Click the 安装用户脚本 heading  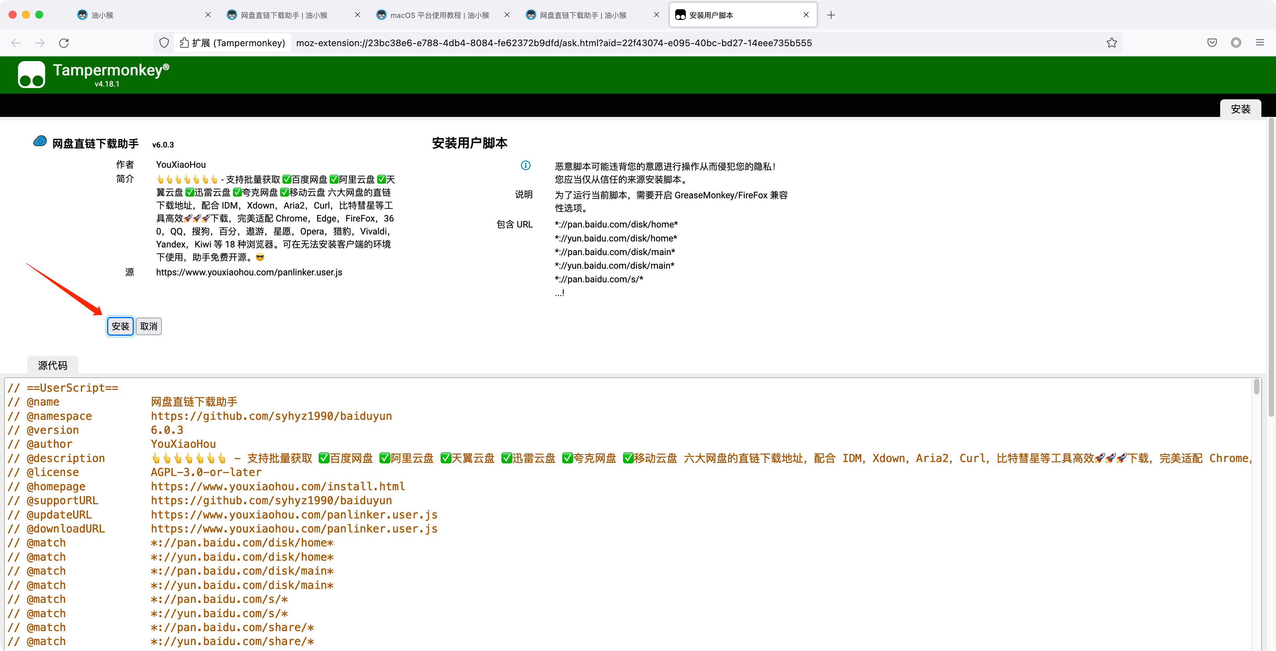pos(470,143)
